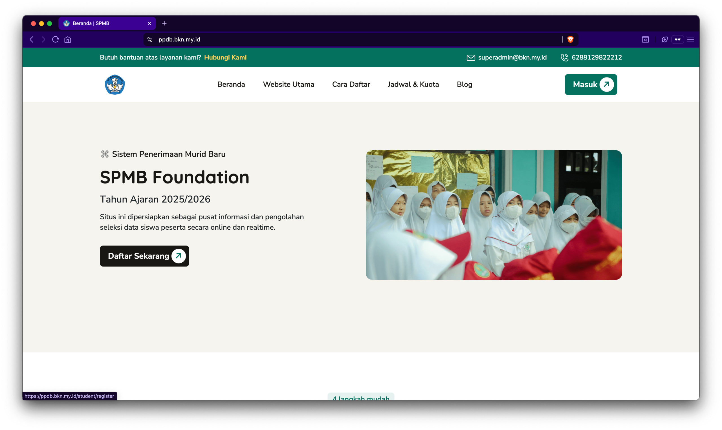Go to Jadwal & Kuota page
This screenshot has height=430, width=722.
413,84
